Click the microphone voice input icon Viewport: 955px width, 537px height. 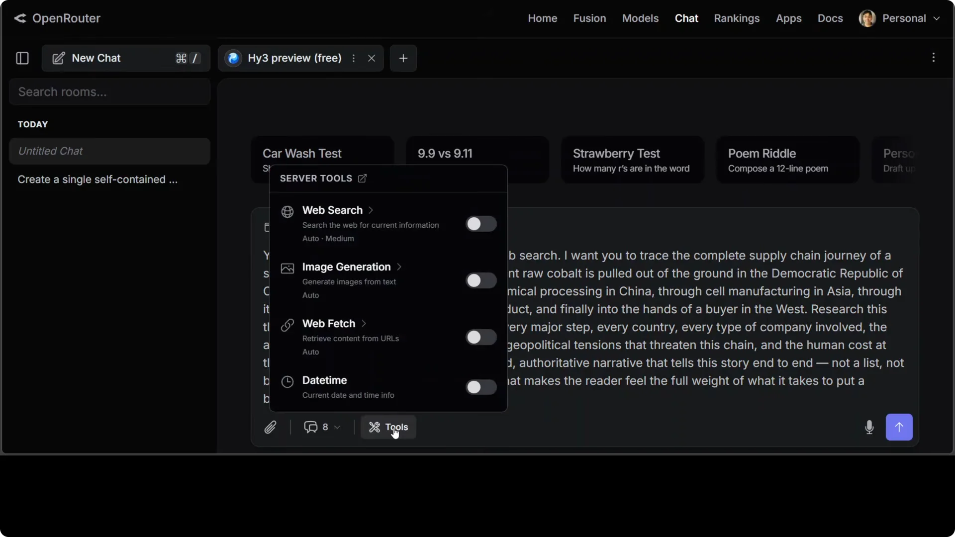869,427
